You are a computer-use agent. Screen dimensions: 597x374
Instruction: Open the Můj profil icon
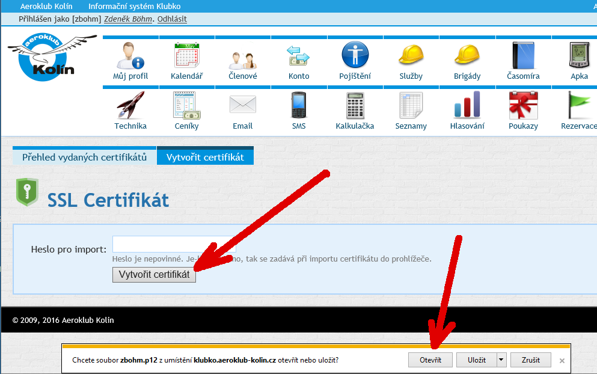pyautogui.click(x=130, y=56)
